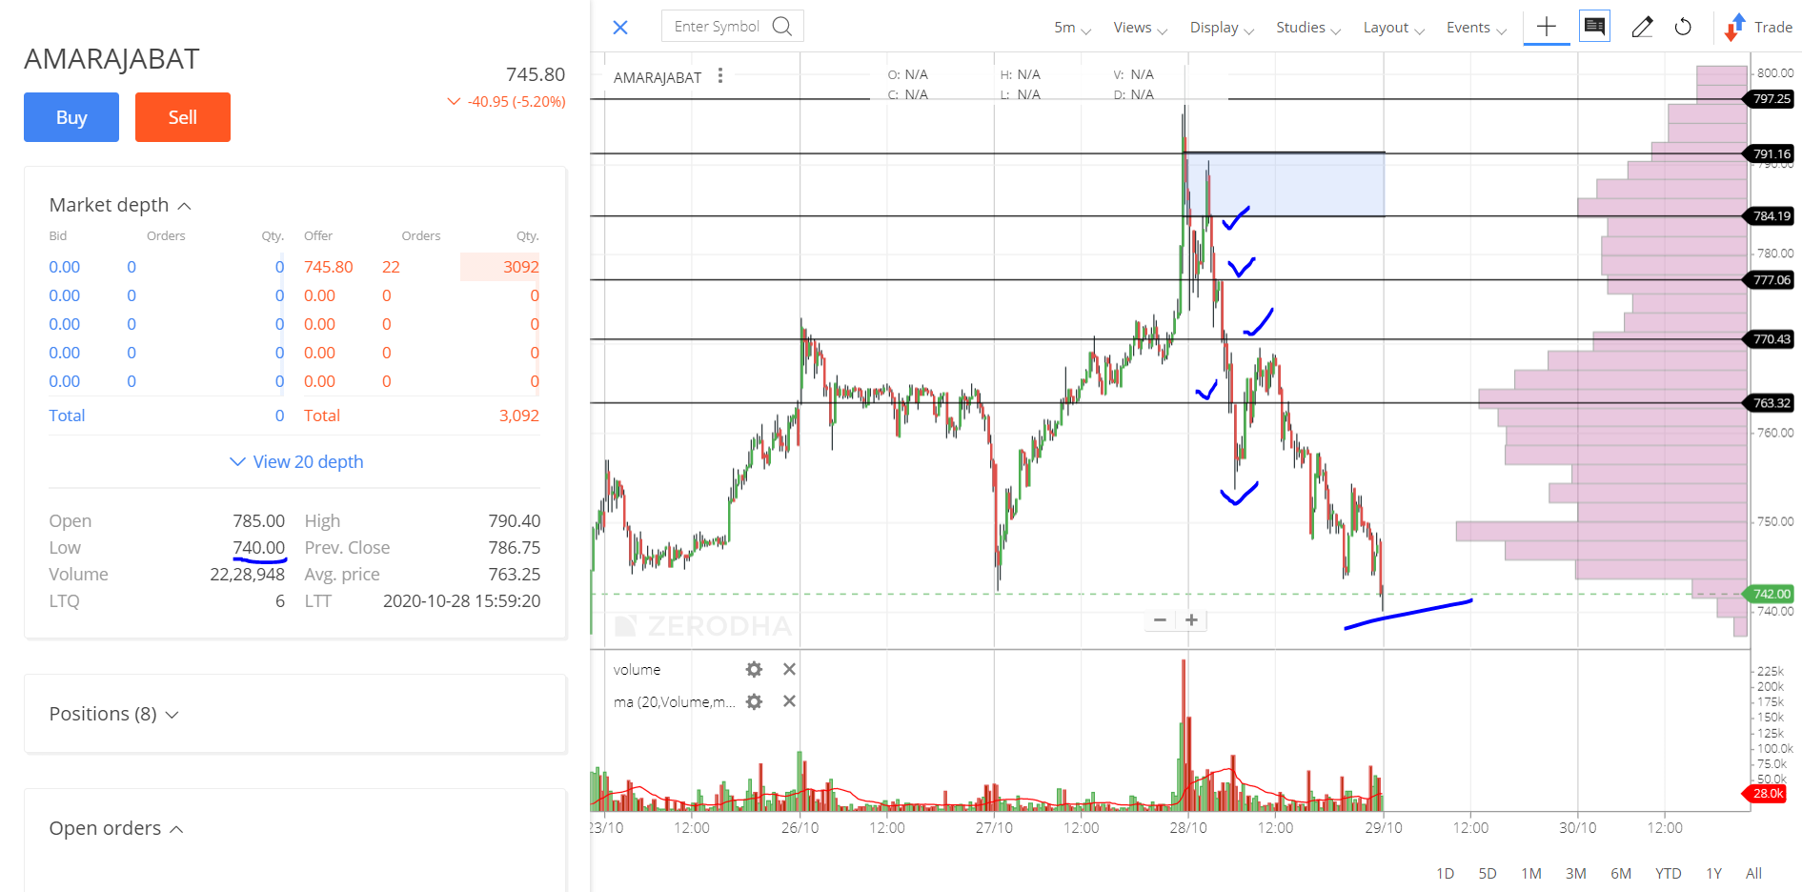Screen dimensions: 1802x892
Task: Open the Studies dropdown
Action: (x=1308, y=28)
